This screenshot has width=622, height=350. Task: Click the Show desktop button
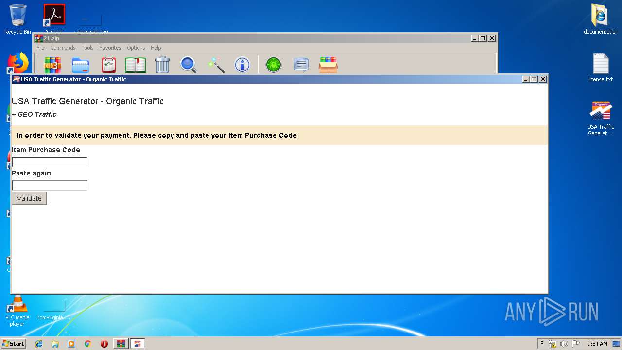[x=617, y=344]
